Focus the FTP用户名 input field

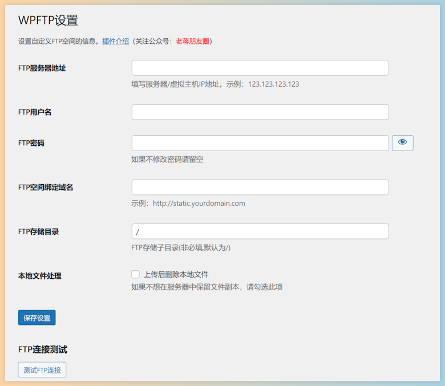coord(260,112)
